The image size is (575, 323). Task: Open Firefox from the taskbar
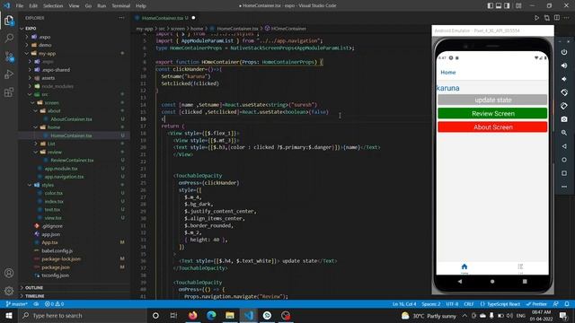(192, 315)
